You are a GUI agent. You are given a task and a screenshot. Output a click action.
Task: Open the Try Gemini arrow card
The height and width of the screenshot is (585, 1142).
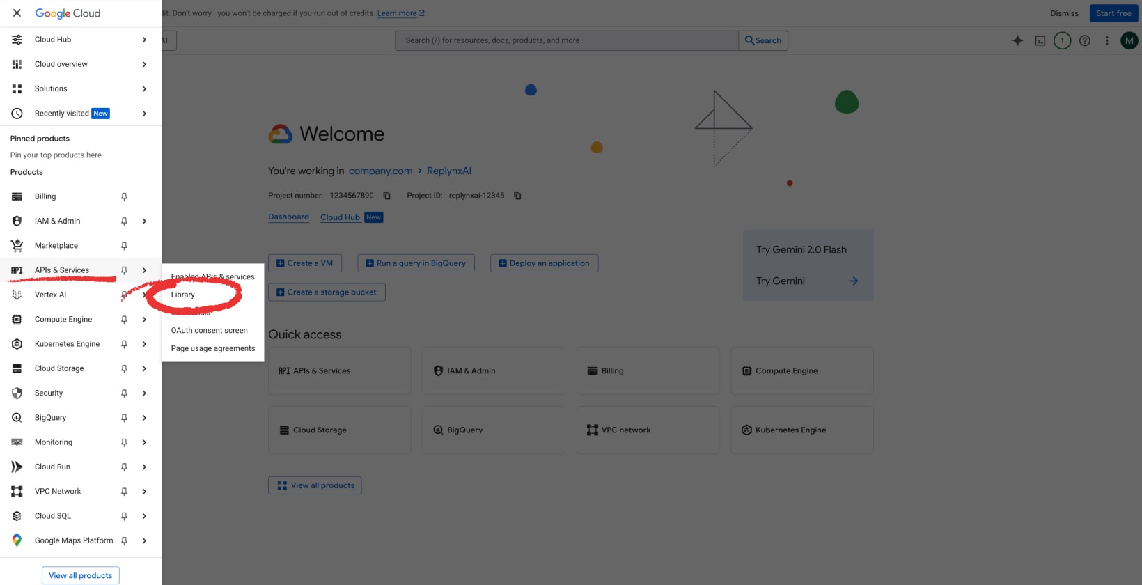[x=808, y=281]
